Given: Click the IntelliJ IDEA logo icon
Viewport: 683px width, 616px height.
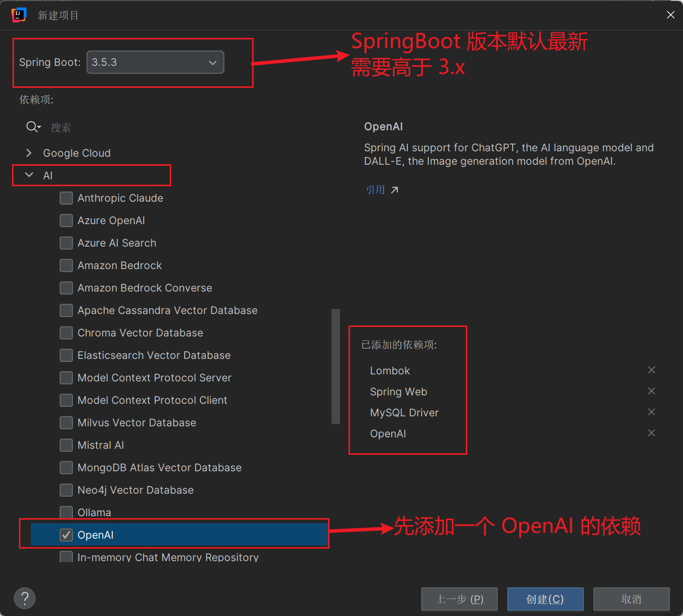Looking at the screenshot, I should point(18,15).
